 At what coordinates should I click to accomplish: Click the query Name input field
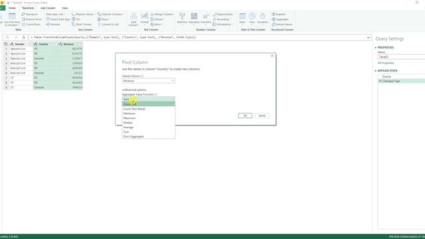401,57
